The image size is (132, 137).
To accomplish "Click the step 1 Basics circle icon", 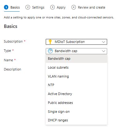I will [x=6, y=7].
